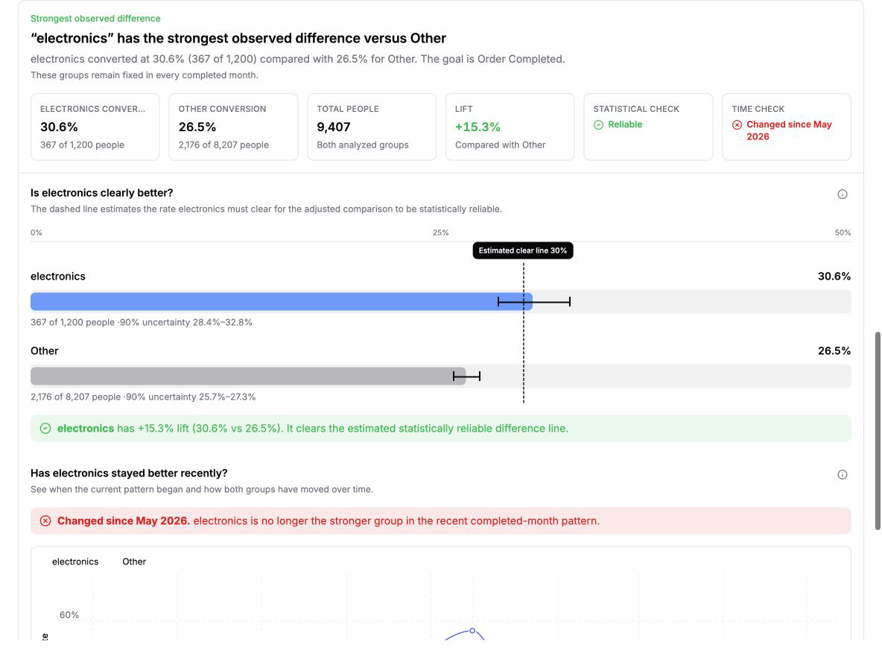This screenshot has height=671, width=882.
Task: Click the "Changed since May 2026" text in Time Check card
Action: 789,130
